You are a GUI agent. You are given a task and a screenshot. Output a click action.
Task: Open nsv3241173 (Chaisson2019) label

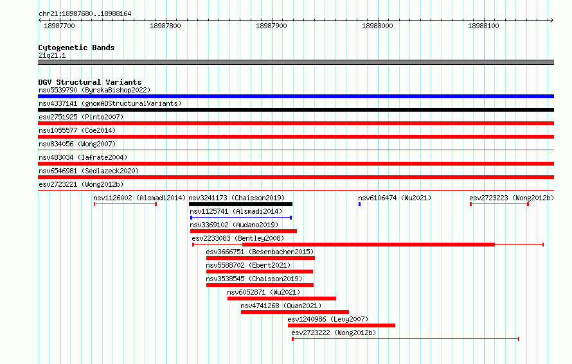click(237, 198)
